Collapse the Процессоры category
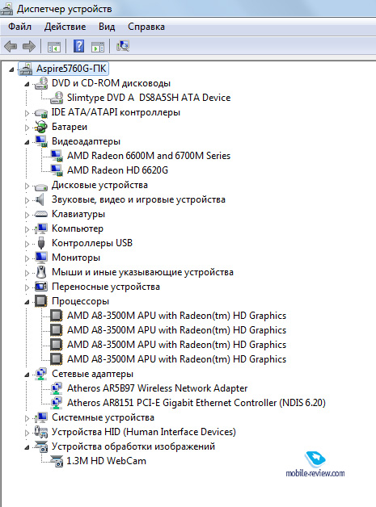This screenshot has width=376, height=507. click(x=27, y=302)
